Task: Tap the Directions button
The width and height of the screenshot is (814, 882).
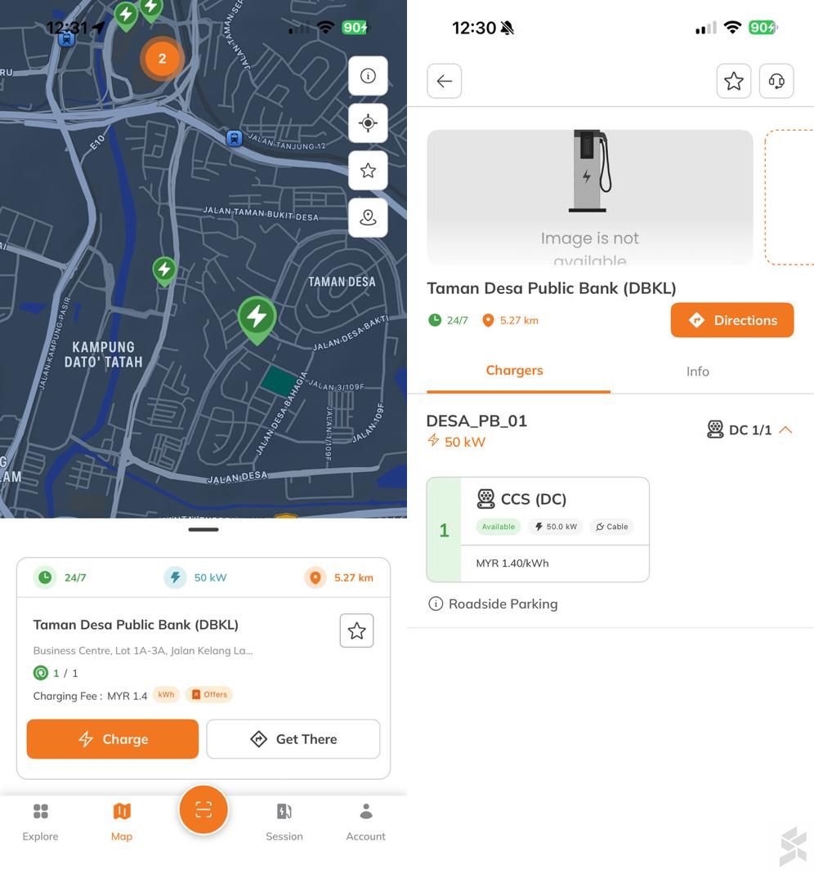Action: [731, 320]
